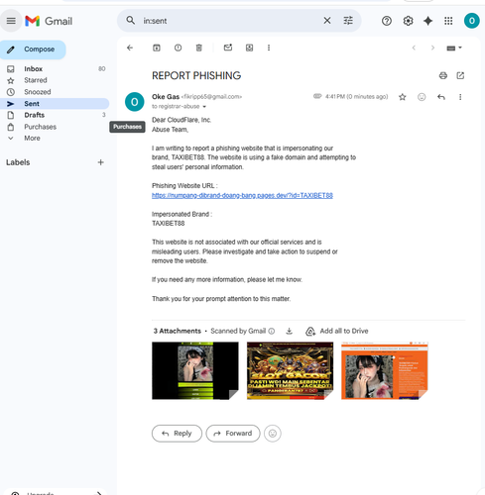
Task: Go to newer conversation arrow
Action: (x=414, y=48)
